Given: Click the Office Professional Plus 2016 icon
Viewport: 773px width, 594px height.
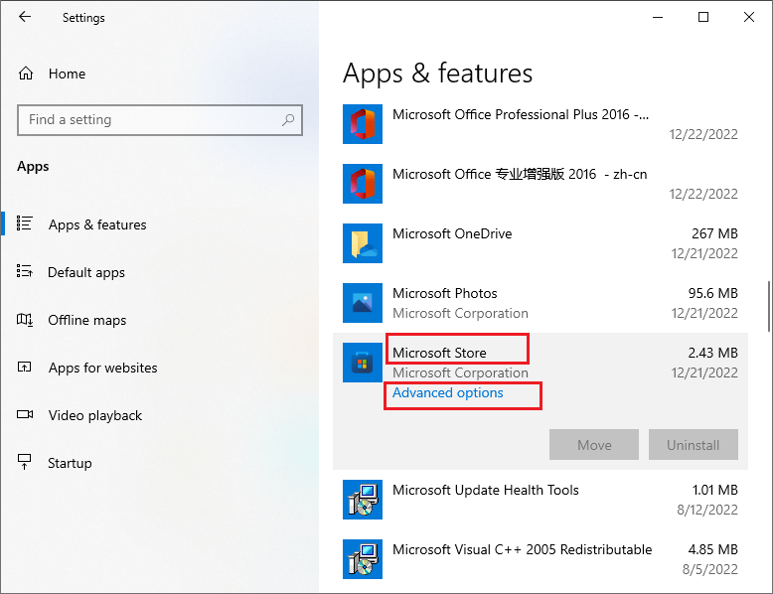Looking at the screenshot, I should [x=362, y=124].
